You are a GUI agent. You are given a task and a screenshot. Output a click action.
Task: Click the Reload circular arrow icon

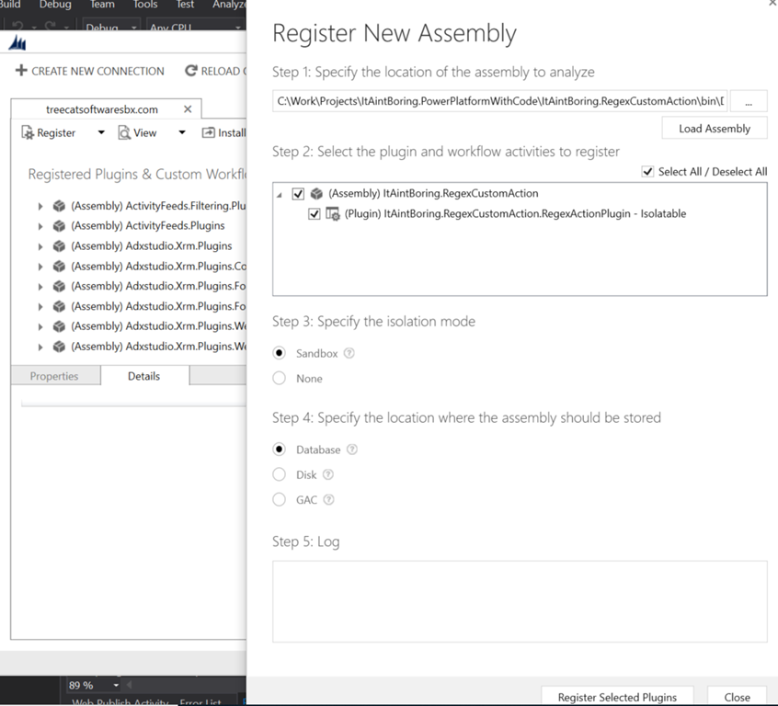[x=190, y=71]
